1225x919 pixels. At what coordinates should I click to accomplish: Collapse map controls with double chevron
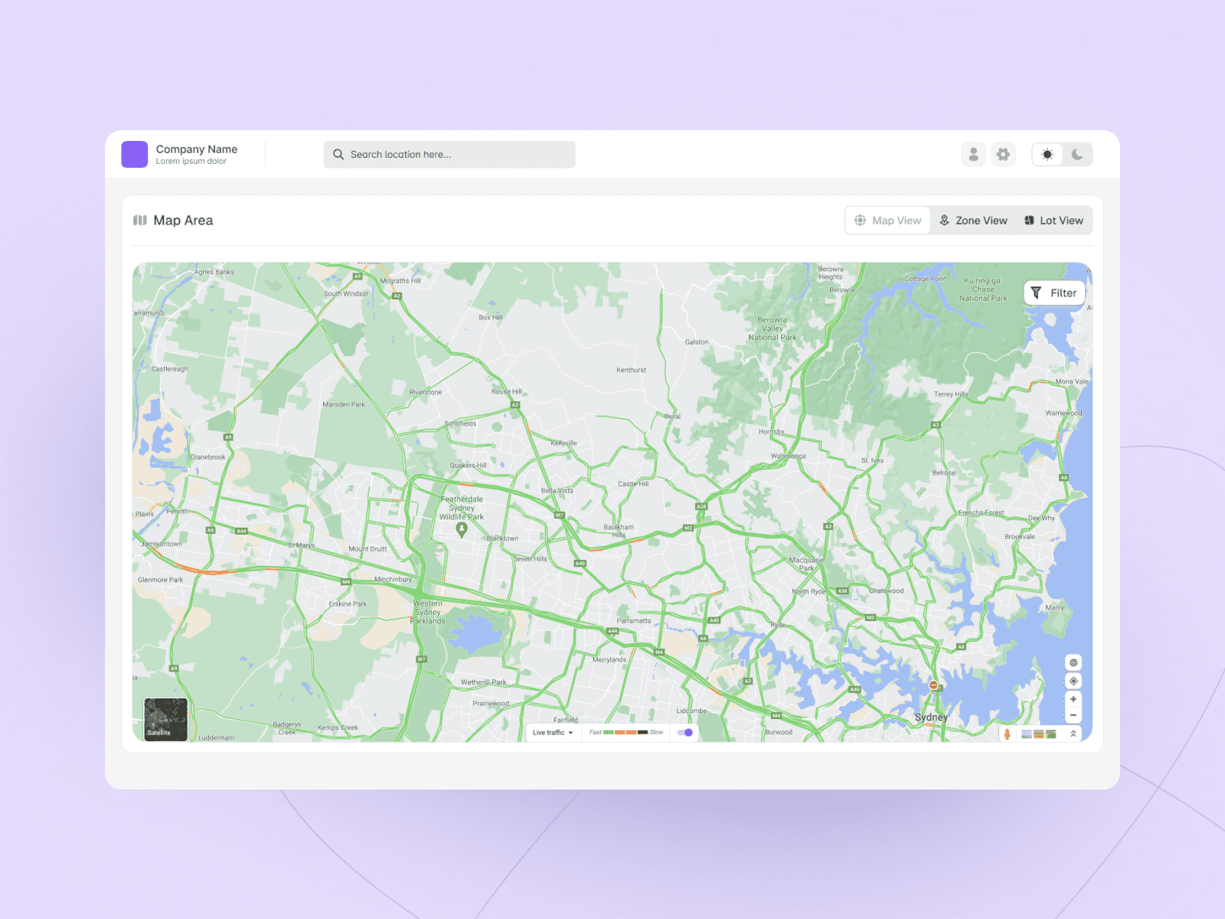click(1073, 734)
